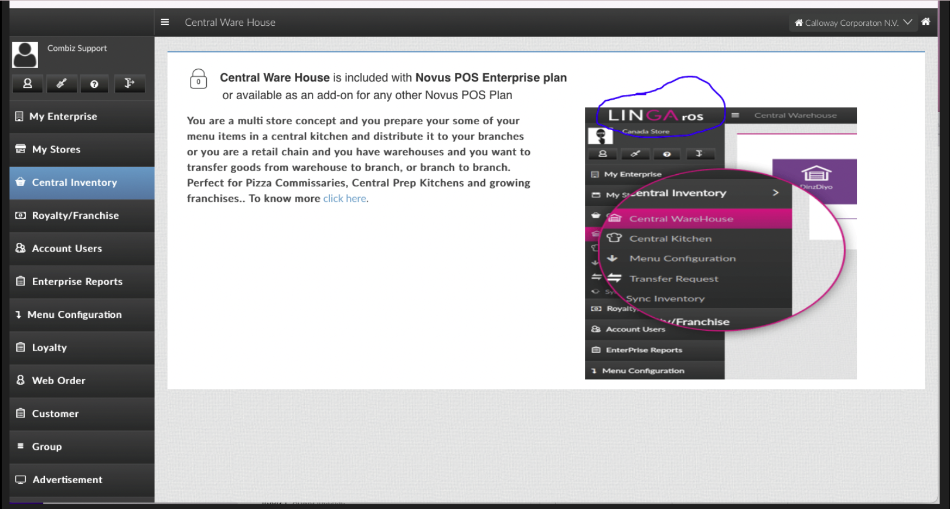Click the My Enterprise building icon
Image resolution: width=950 pixels, height=509 pixels.
19,116
